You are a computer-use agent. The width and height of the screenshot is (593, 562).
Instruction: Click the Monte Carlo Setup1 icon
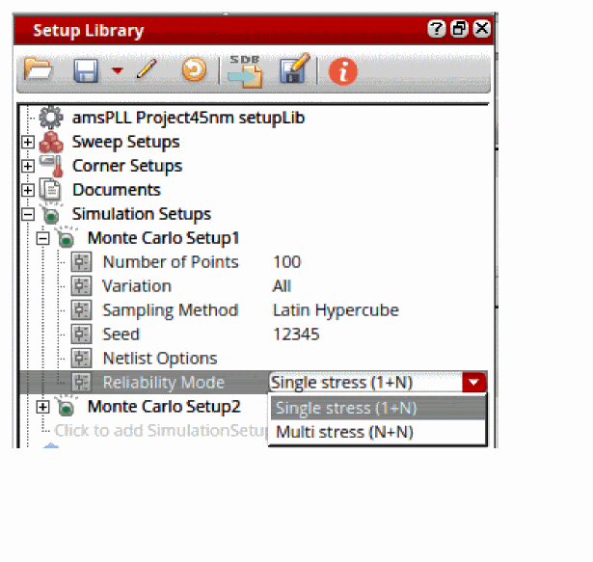[67, 238]
